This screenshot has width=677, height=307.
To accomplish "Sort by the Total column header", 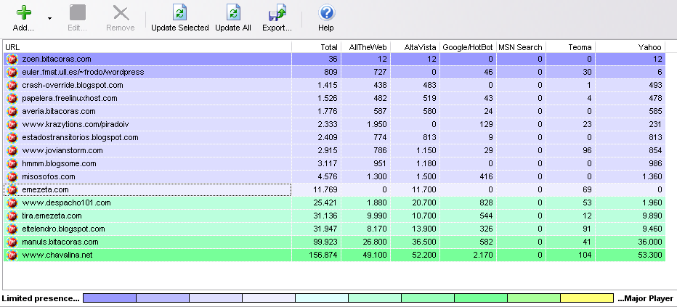I will coord(317,47).
